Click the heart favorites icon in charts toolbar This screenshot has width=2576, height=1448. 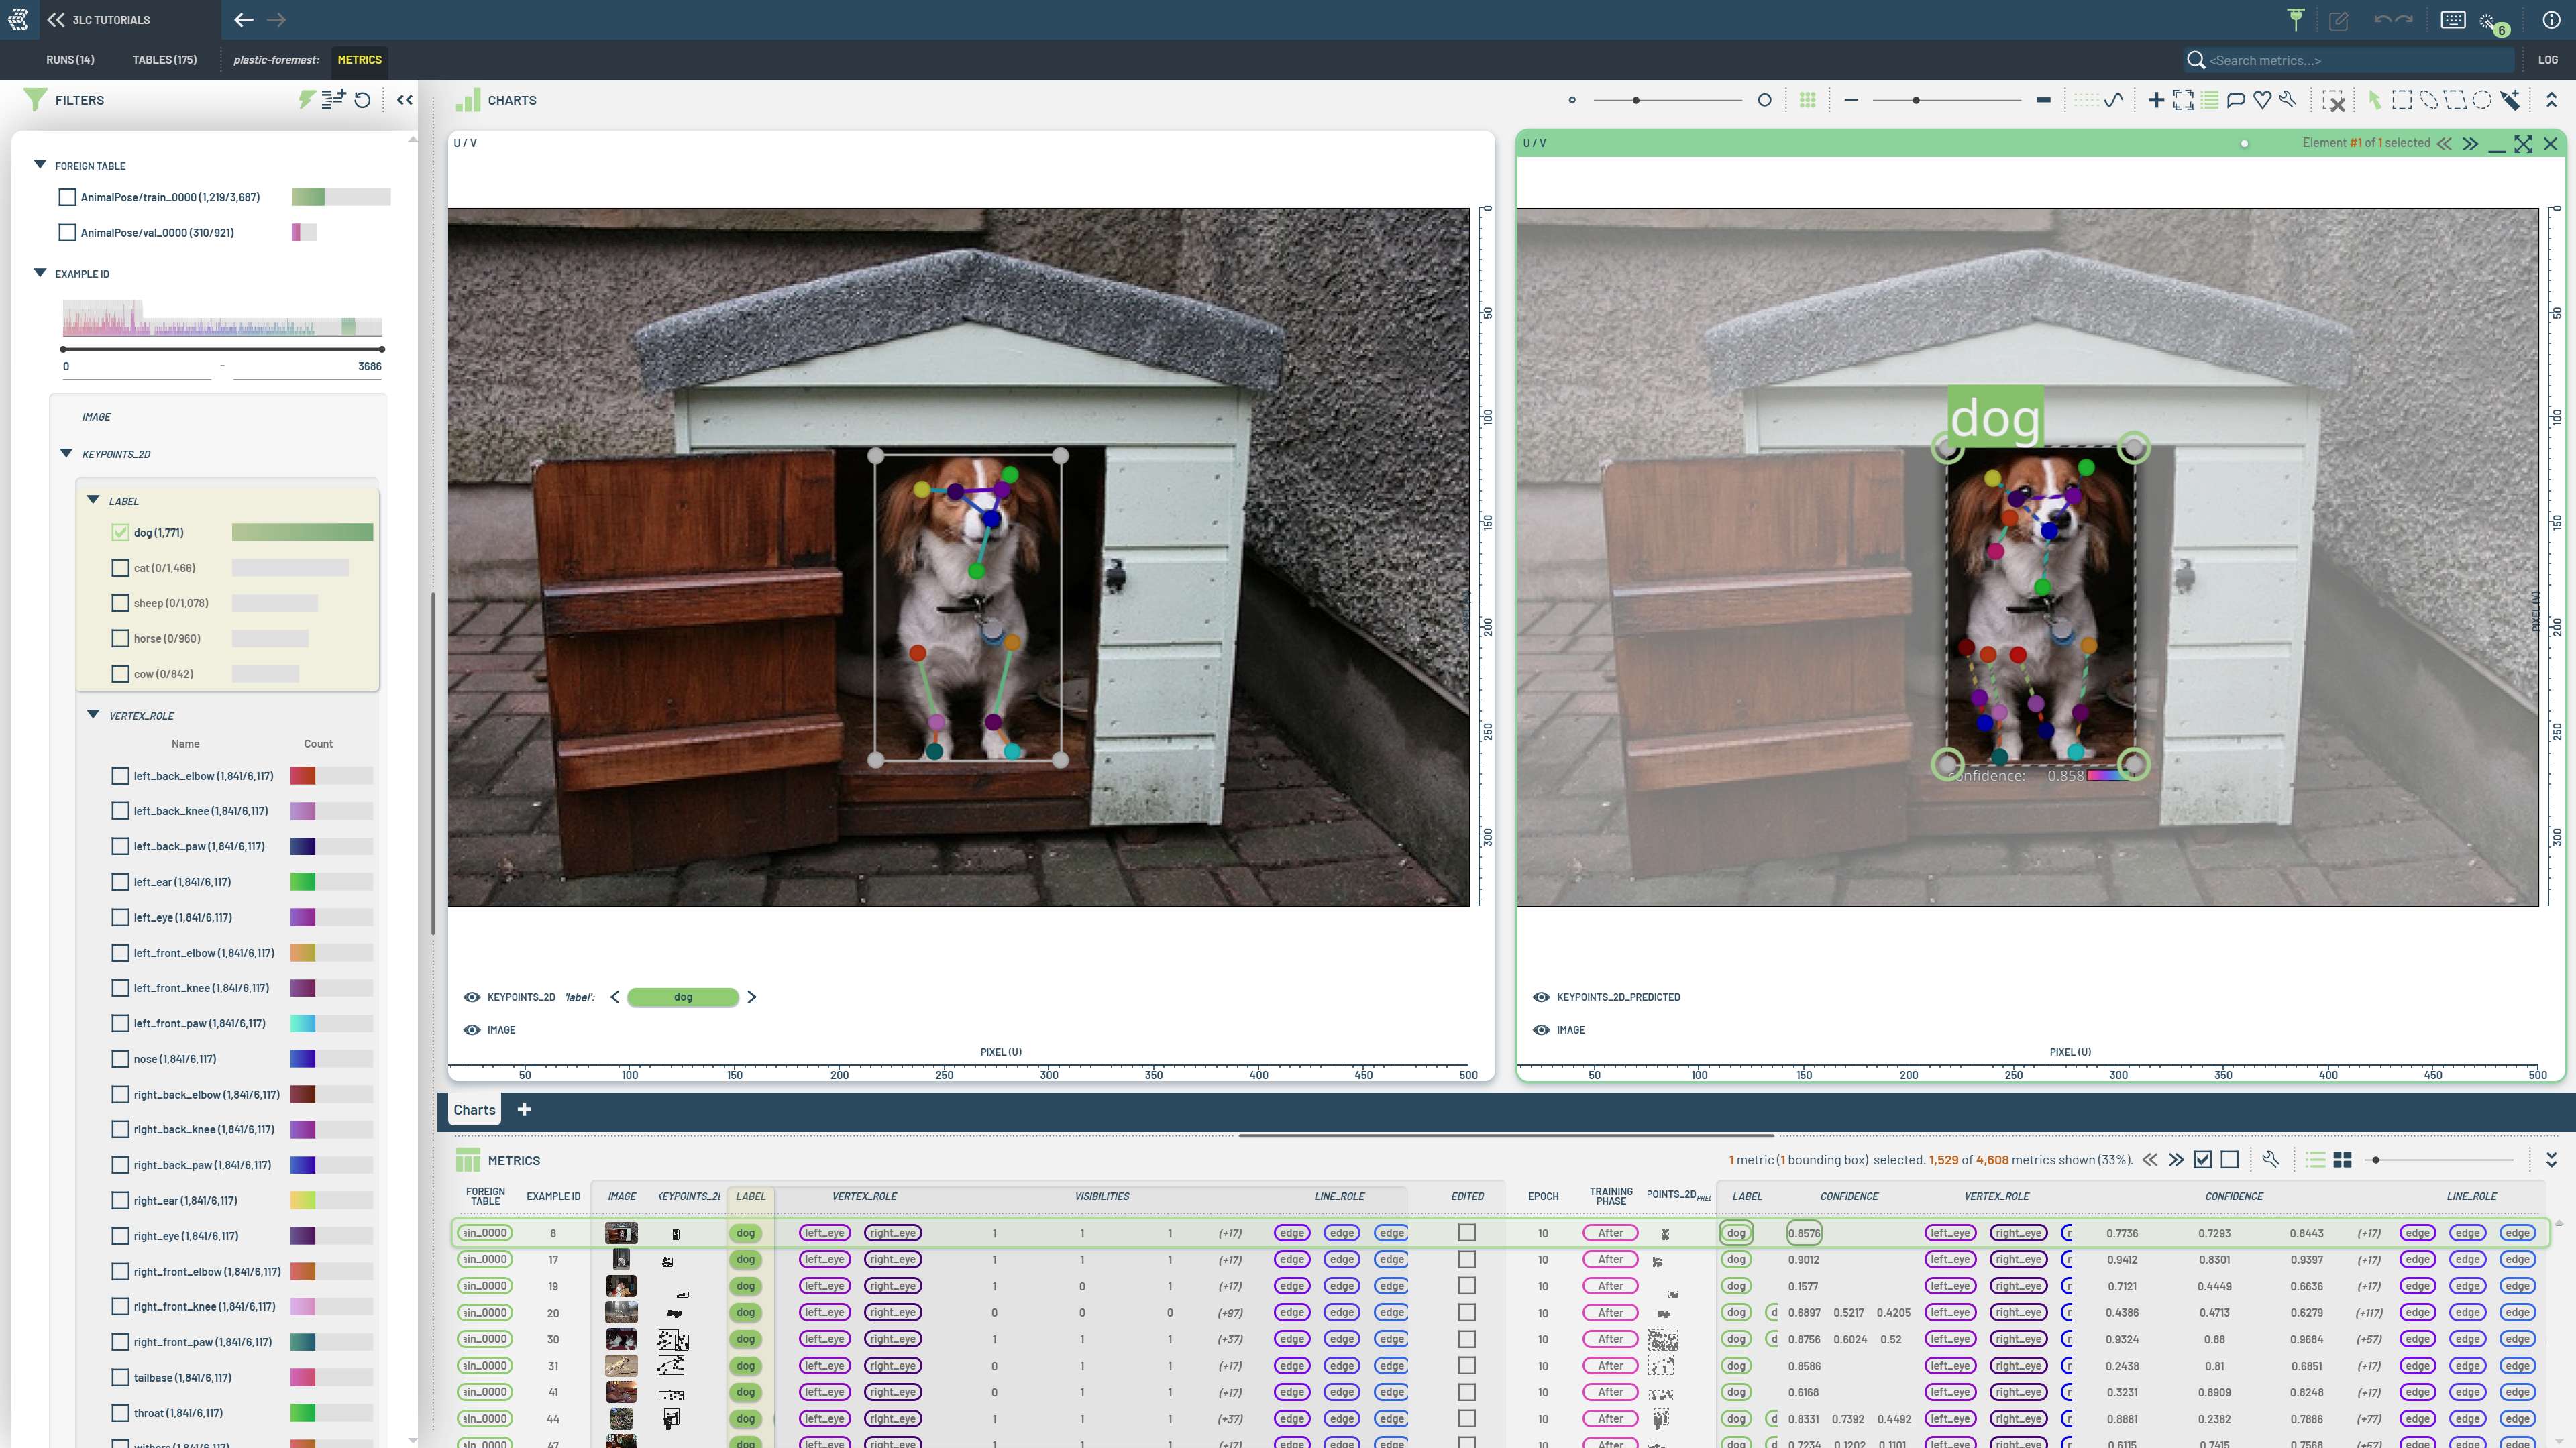click(x=2262, y=100)
